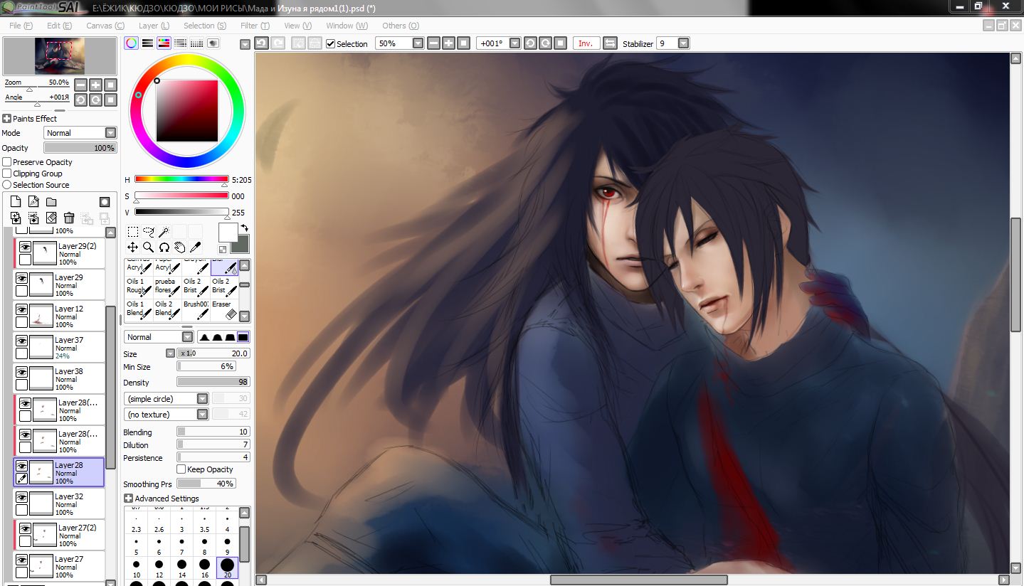Show the color mixer panel
This screenshot has width=1024, height=586.
coord(180,43)
